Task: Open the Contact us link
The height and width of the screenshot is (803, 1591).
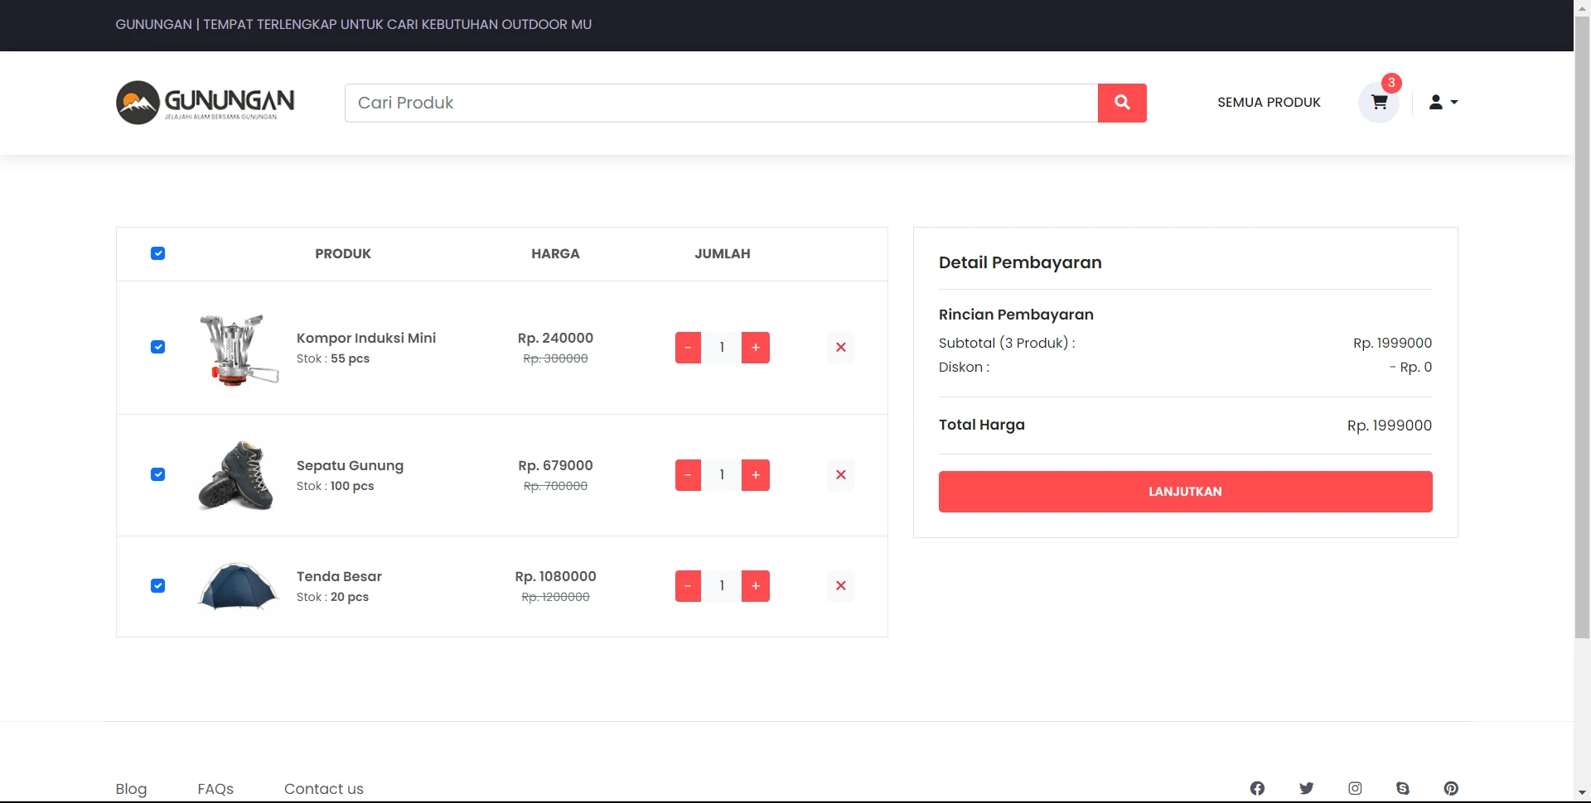Action: click(324, 789)
